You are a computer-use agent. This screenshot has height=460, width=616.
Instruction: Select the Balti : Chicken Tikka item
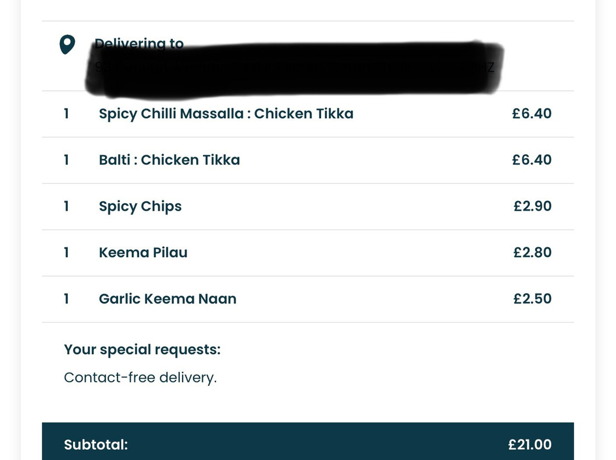click(x=169, y=160)
